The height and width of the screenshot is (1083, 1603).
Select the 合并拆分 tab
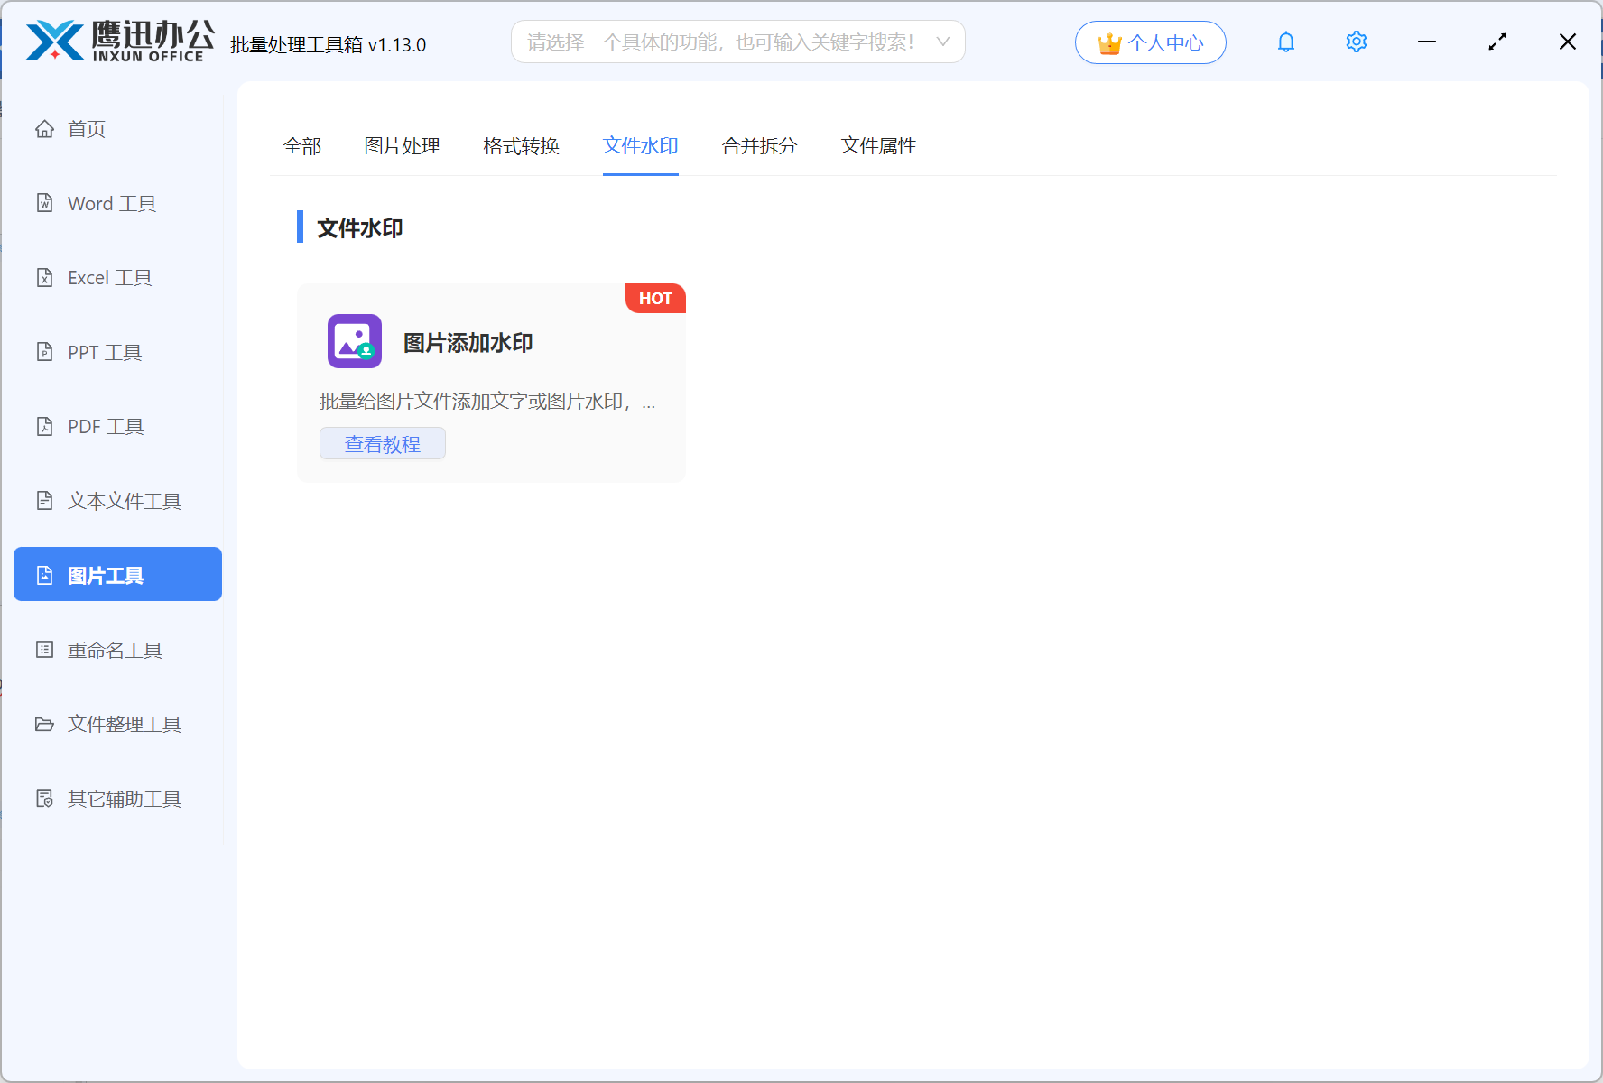tap(759, 146)
